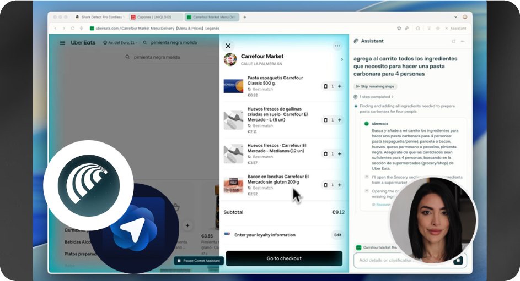Open the Carrefour Market store logo
Viewport: 520px width, 281px height.
click(230, 59)
